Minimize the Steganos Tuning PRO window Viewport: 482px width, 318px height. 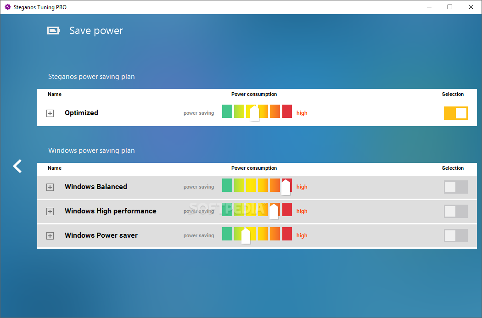coord(429,7)
